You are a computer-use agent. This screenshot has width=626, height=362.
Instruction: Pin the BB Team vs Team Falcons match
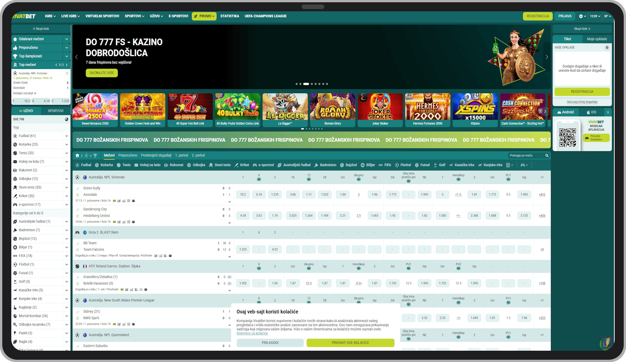point(78,243)
